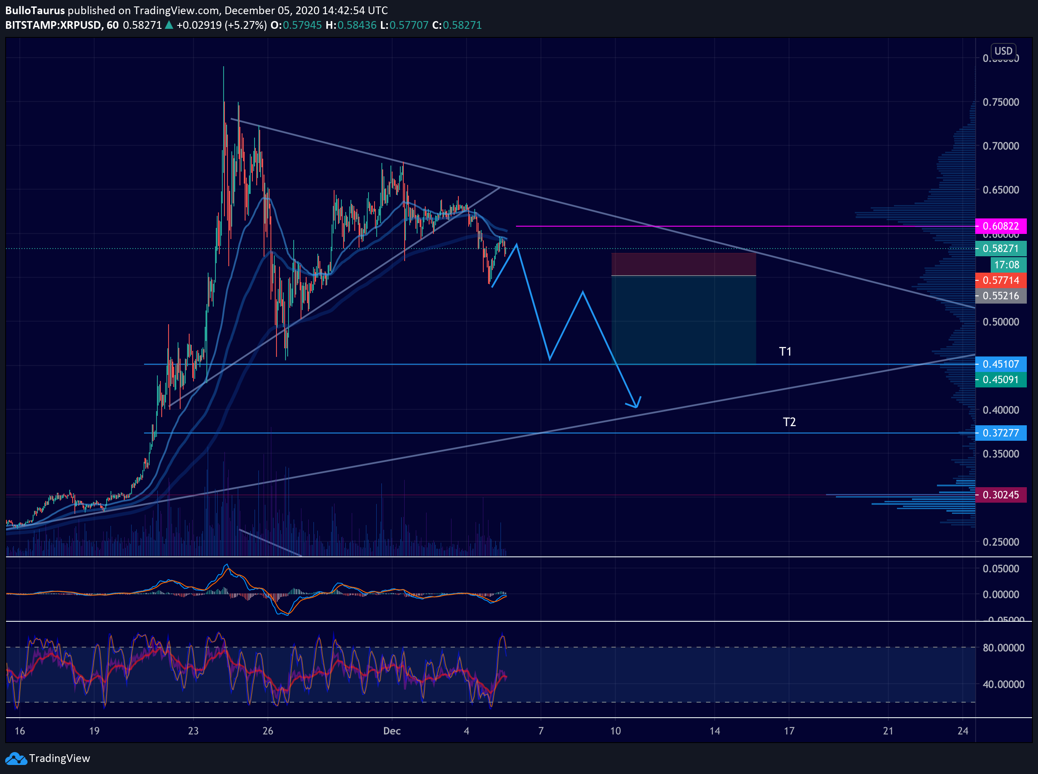The height and width of the screenshot is (774, 1038).
Task: Click the 23 date label on time axis
Action: 193,731
